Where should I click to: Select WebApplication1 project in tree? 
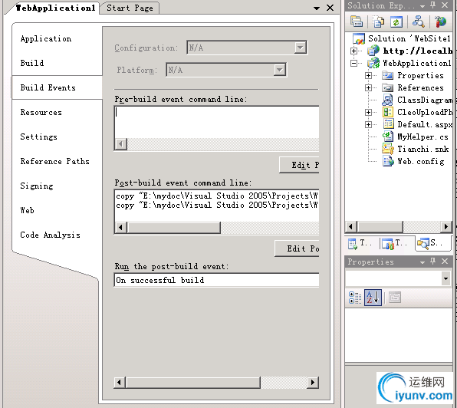coord(417,63)
